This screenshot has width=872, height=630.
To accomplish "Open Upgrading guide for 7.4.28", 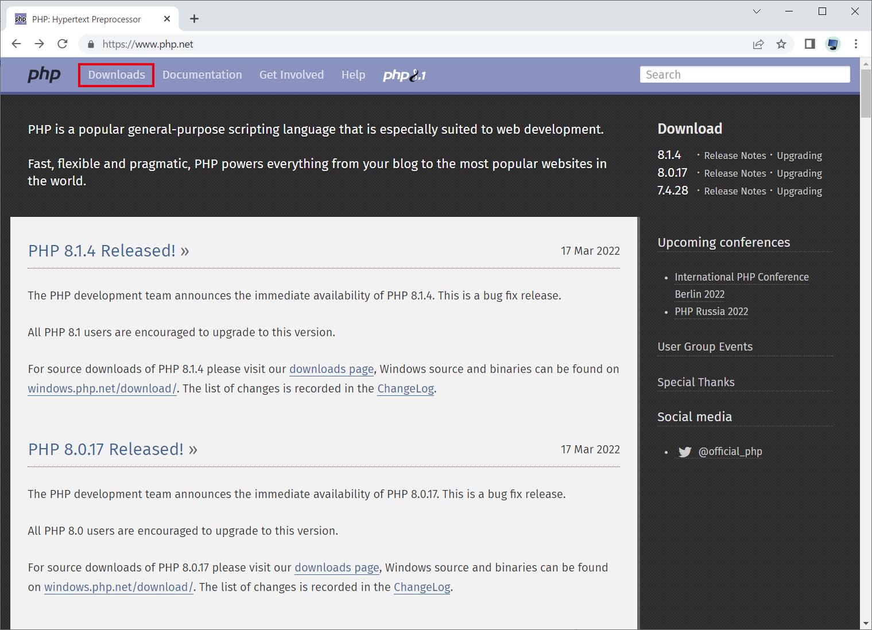I will [799, 191].
